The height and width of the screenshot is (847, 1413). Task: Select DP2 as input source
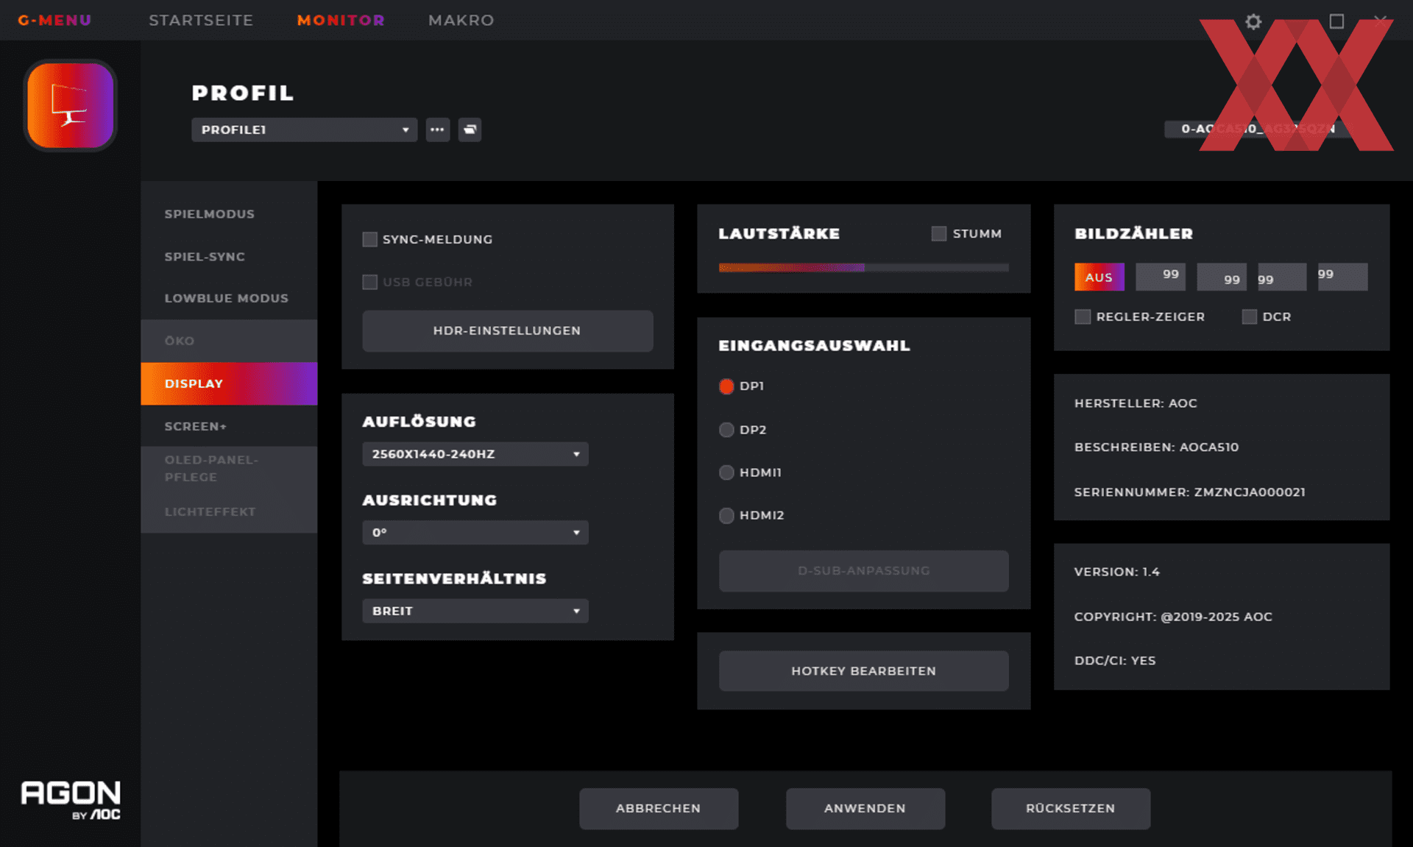pos(726,430)
